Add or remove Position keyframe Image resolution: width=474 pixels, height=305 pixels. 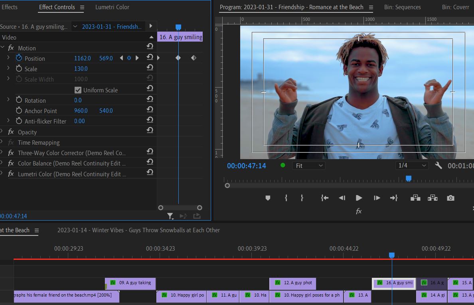tap(129, 58)
